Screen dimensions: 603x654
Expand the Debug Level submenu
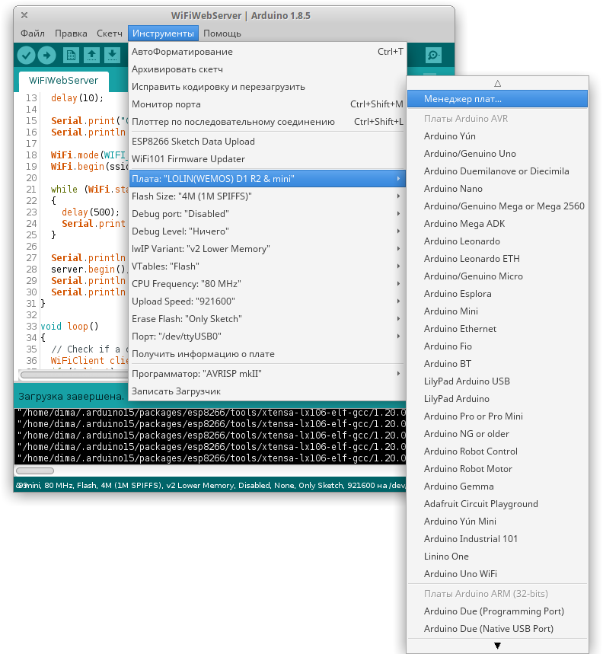(267, 231)
